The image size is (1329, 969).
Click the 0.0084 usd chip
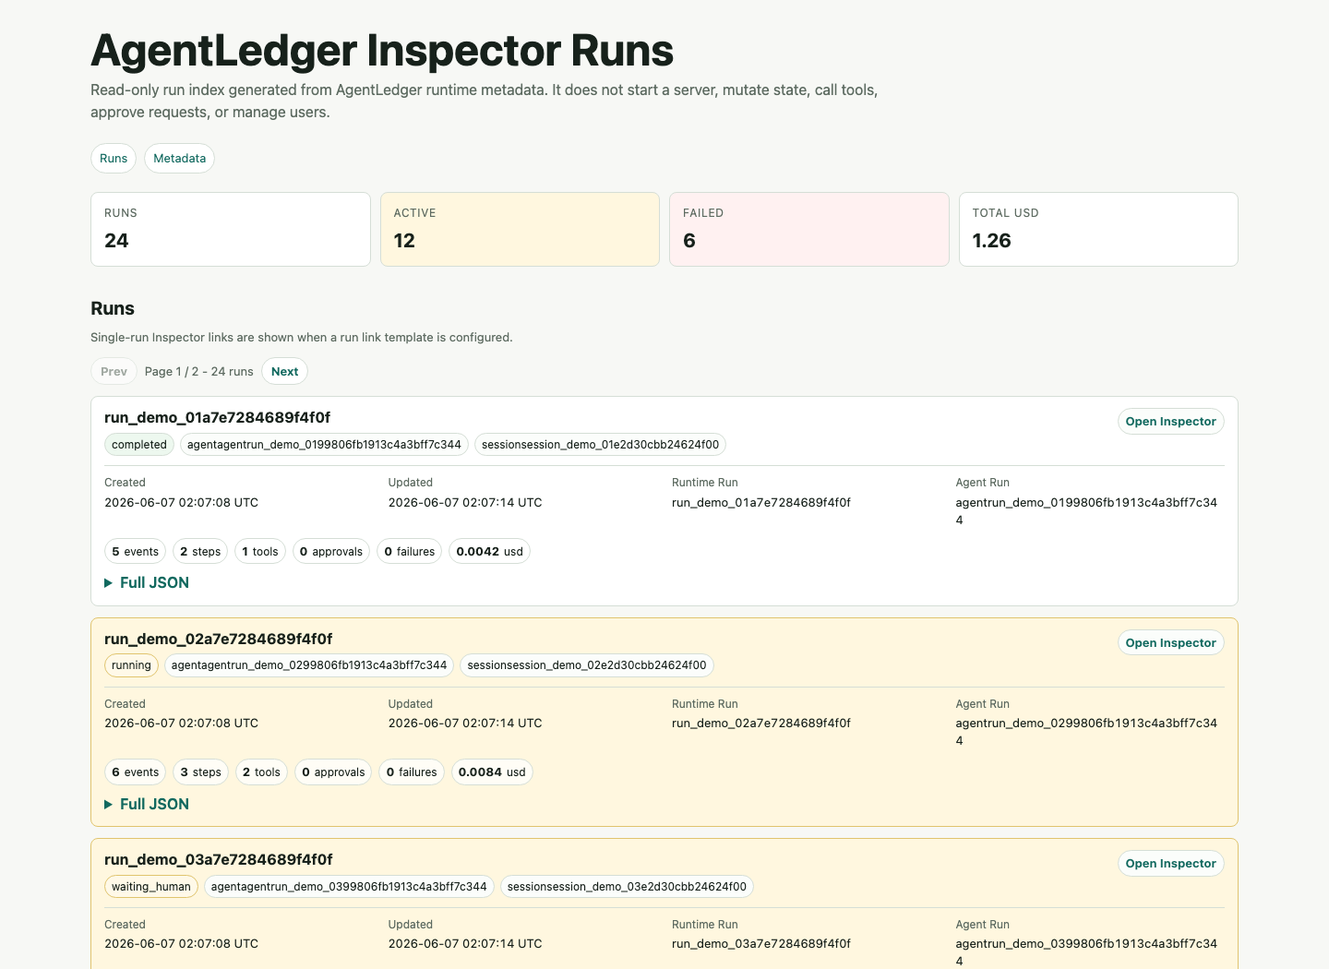click(x=492, y=772)
